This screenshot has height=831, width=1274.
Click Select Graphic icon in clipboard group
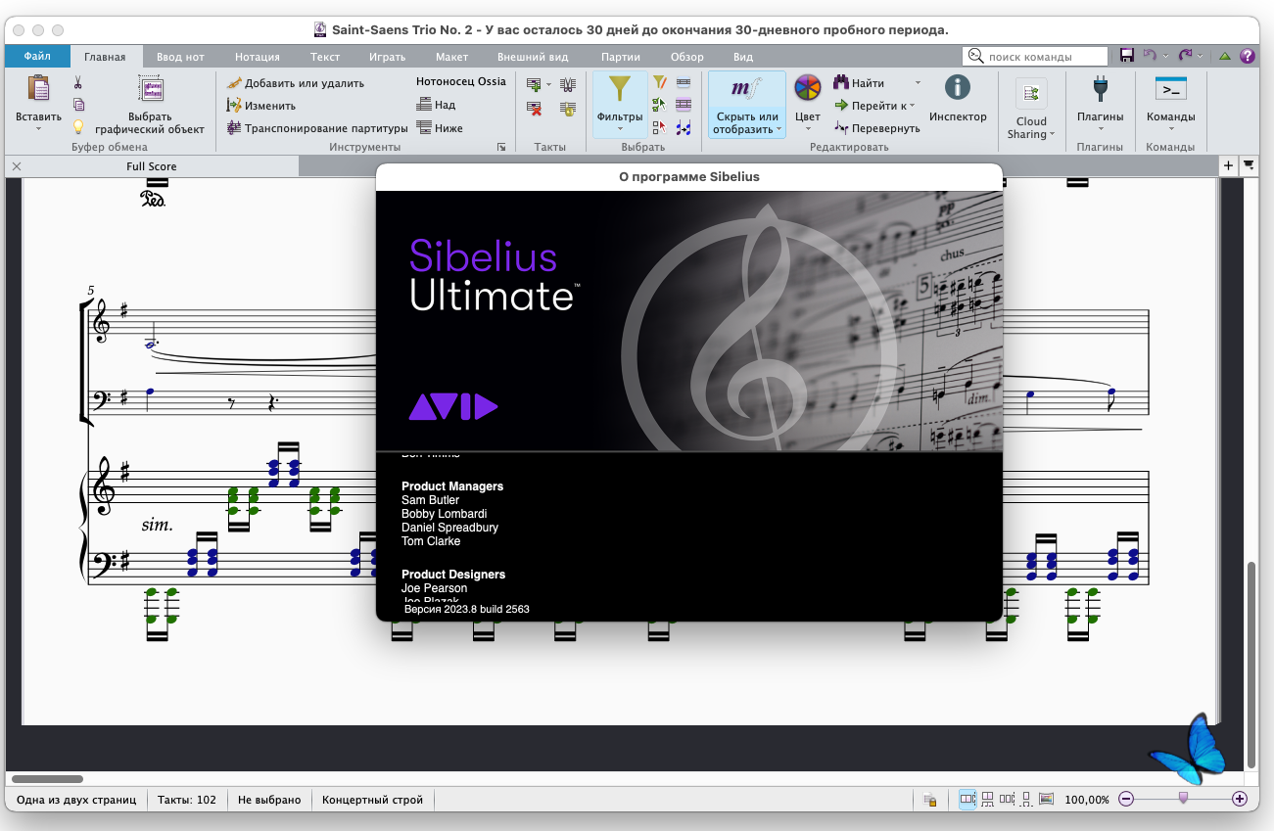[150, 90]
